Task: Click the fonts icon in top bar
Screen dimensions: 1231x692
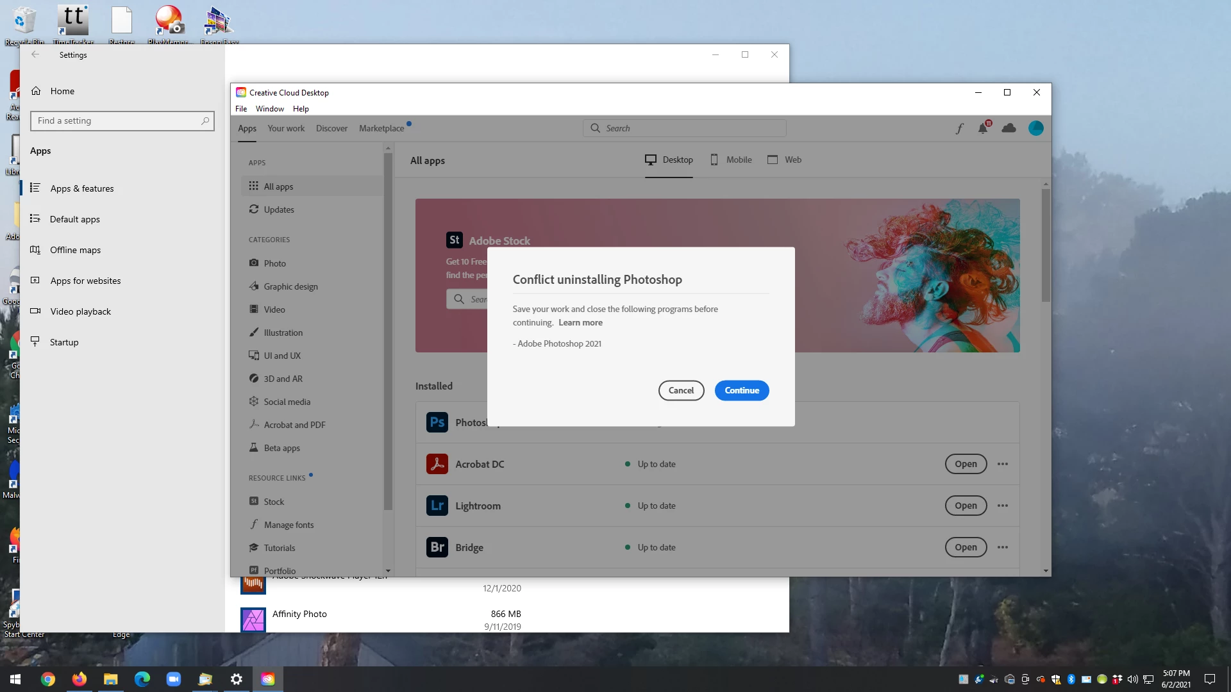Action: point(959,129)
